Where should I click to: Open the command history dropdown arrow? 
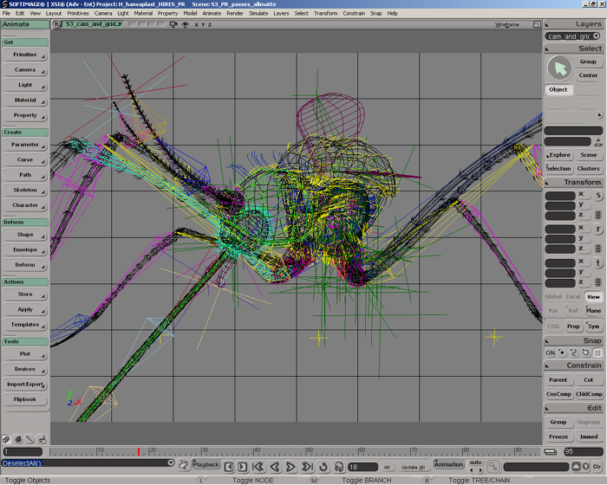[171, 463]
